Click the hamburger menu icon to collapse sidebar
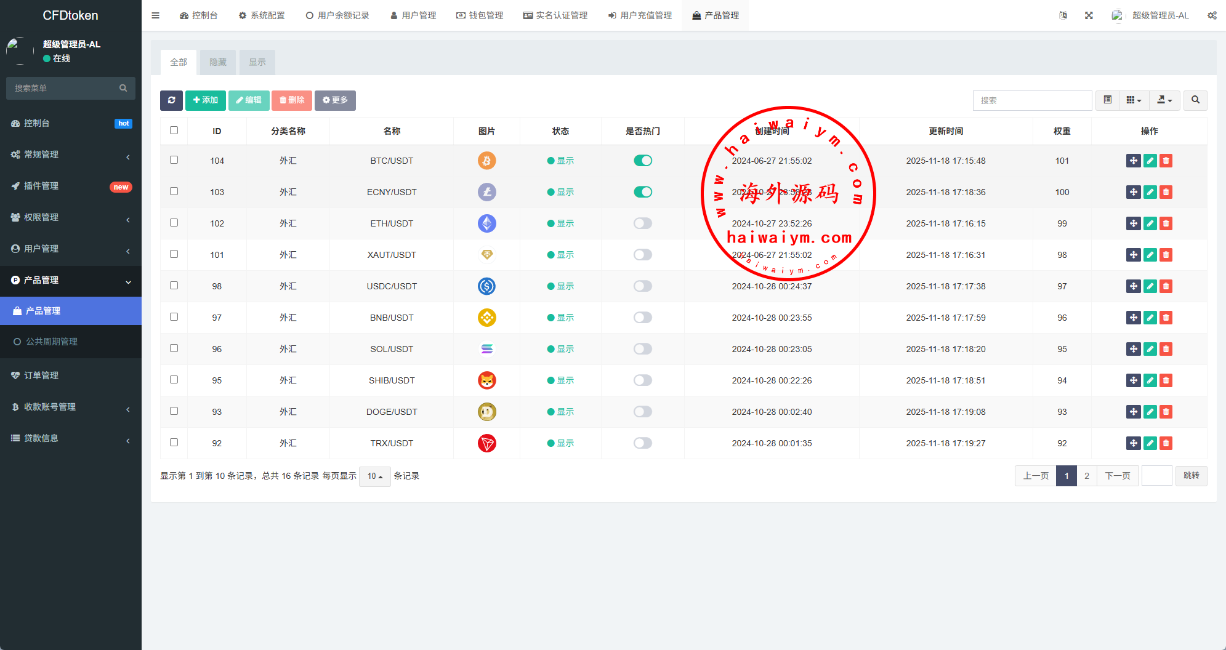The image size is (1226, 650). 156,15
